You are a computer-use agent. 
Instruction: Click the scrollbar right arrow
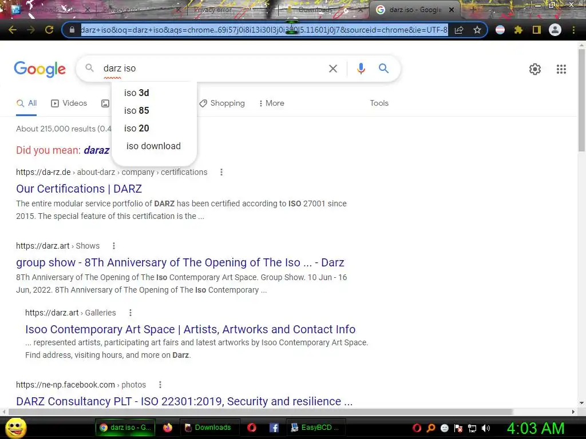pos(573,412)
